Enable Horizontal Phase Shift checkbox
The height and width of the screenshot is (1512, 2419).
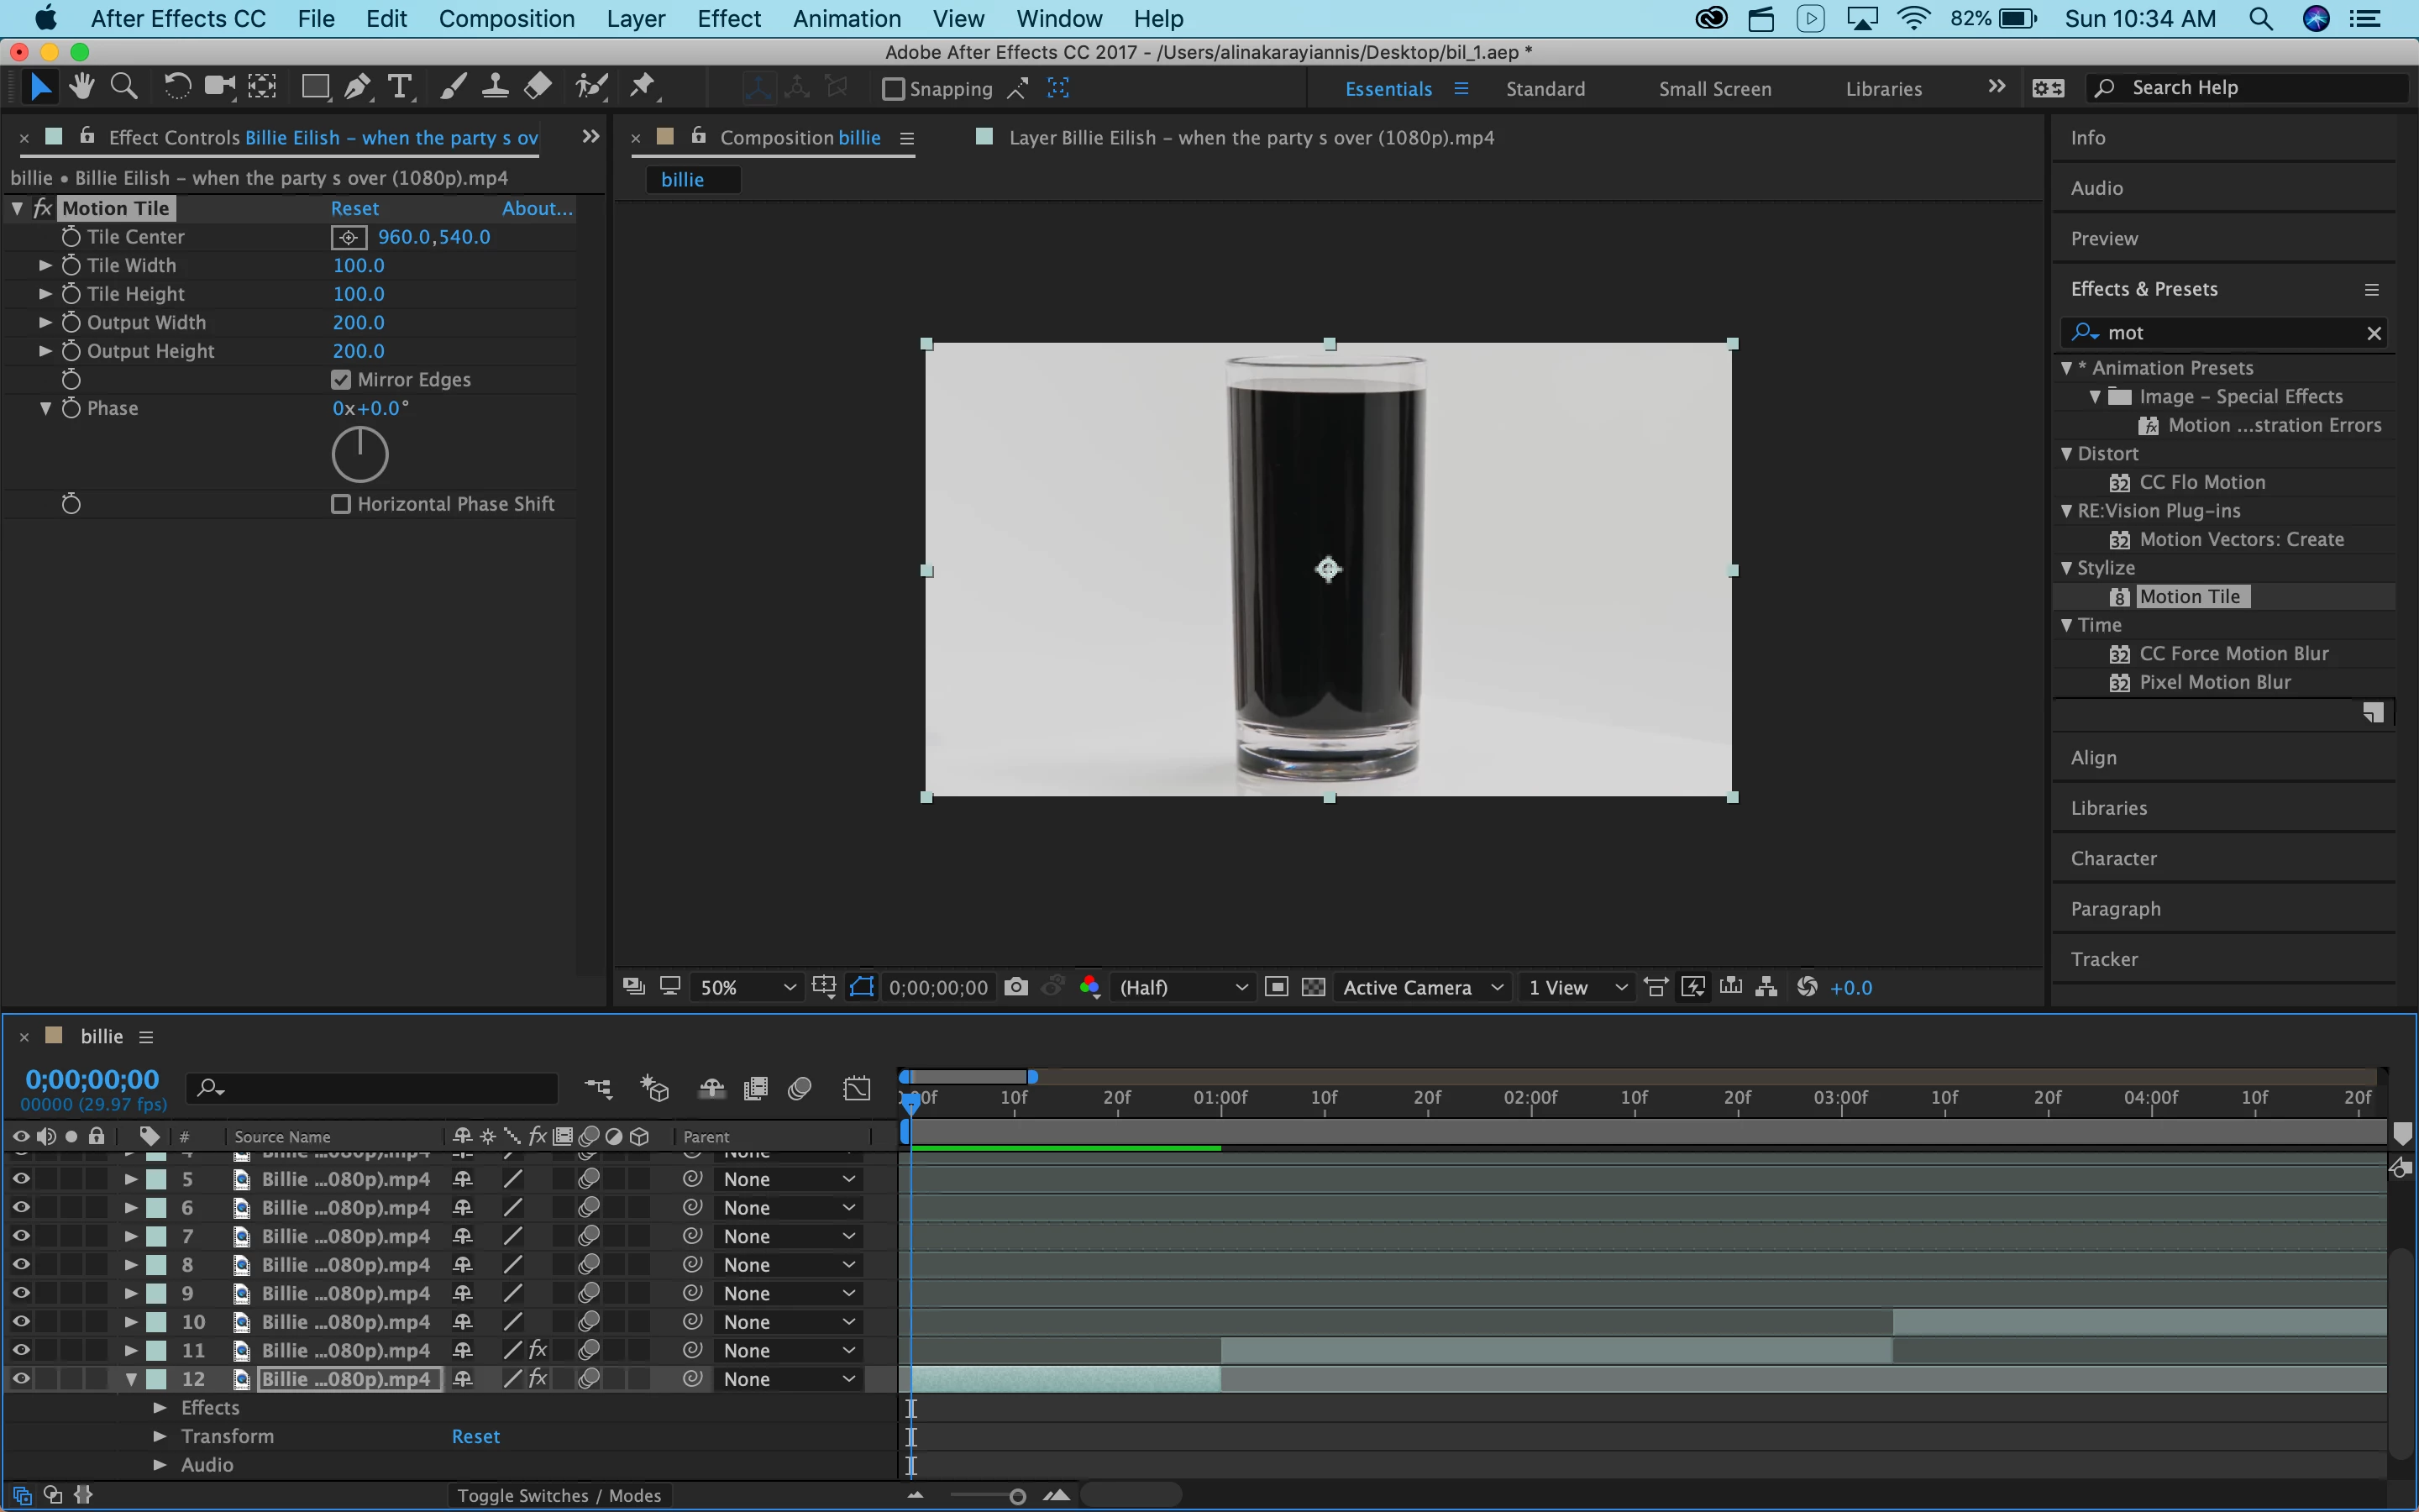pyautogui.click(x=341, y=504)
